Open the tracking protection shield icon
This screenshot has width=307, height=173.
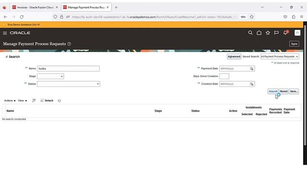click(x=55, y=17)
